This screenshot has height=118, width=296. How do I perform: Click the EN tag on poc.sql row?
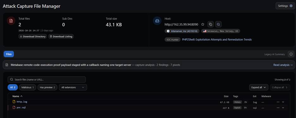click(x=245, y=108)
